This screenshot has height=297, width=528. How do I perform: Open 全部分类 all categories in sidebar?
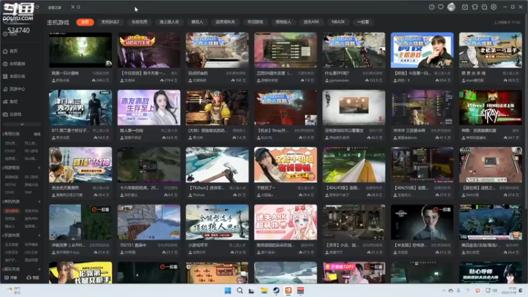point(14,77)
